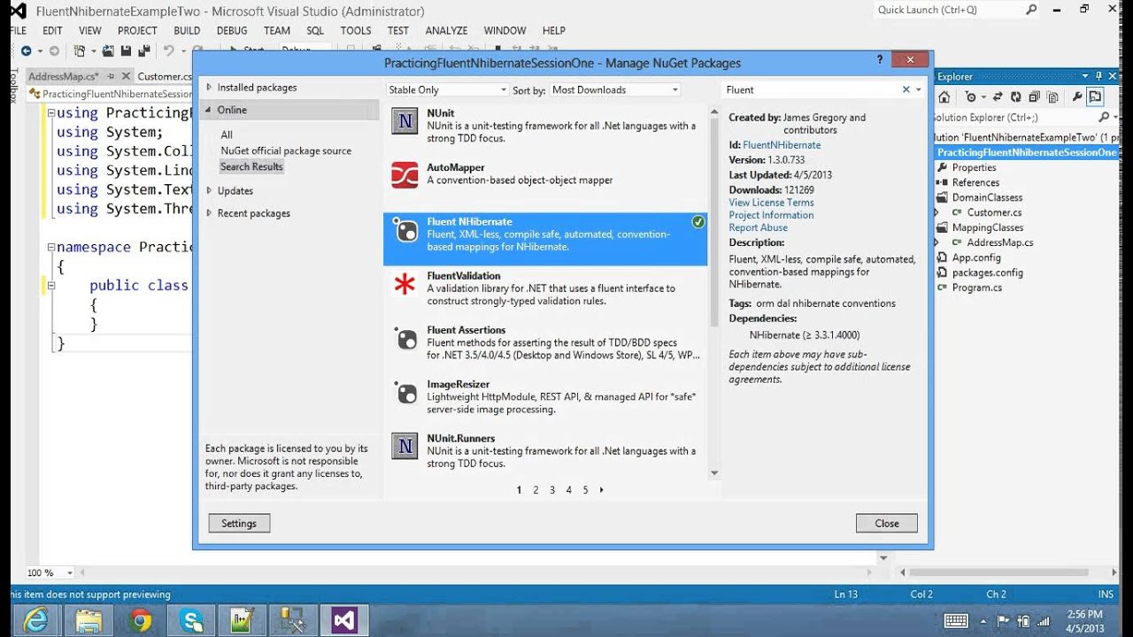1133x637 pixels.
Task: Click the Solution Explorer search magnifier icon
Action: pos(1104,117)
